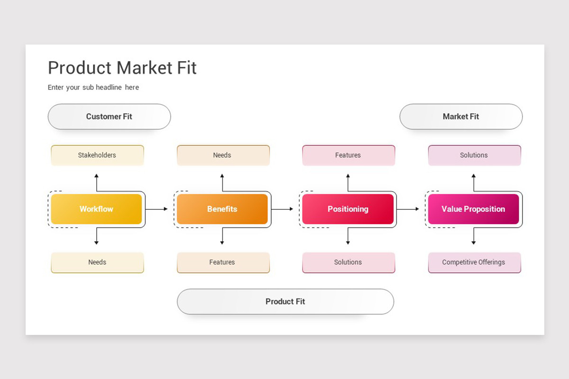
Task: Select the Needs box below Workflow
Action: [97, 262]
